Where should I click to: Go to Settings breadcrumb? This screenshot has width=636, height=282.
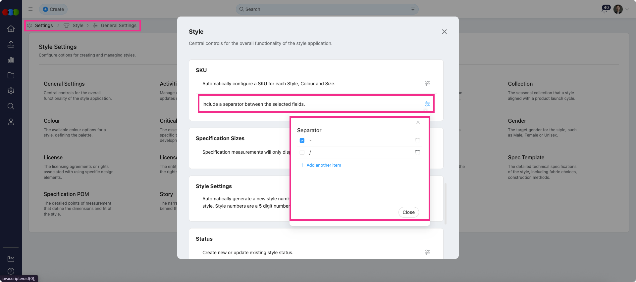click(44, 25)
